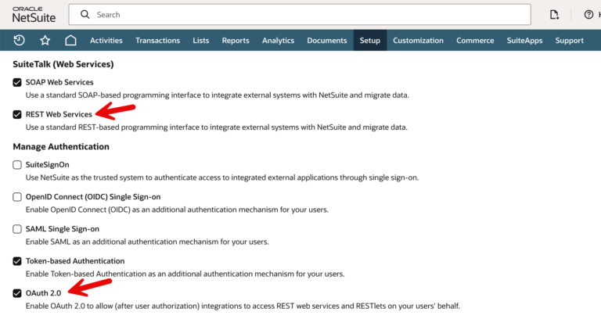Click the magnifying glass search icon

85,15
